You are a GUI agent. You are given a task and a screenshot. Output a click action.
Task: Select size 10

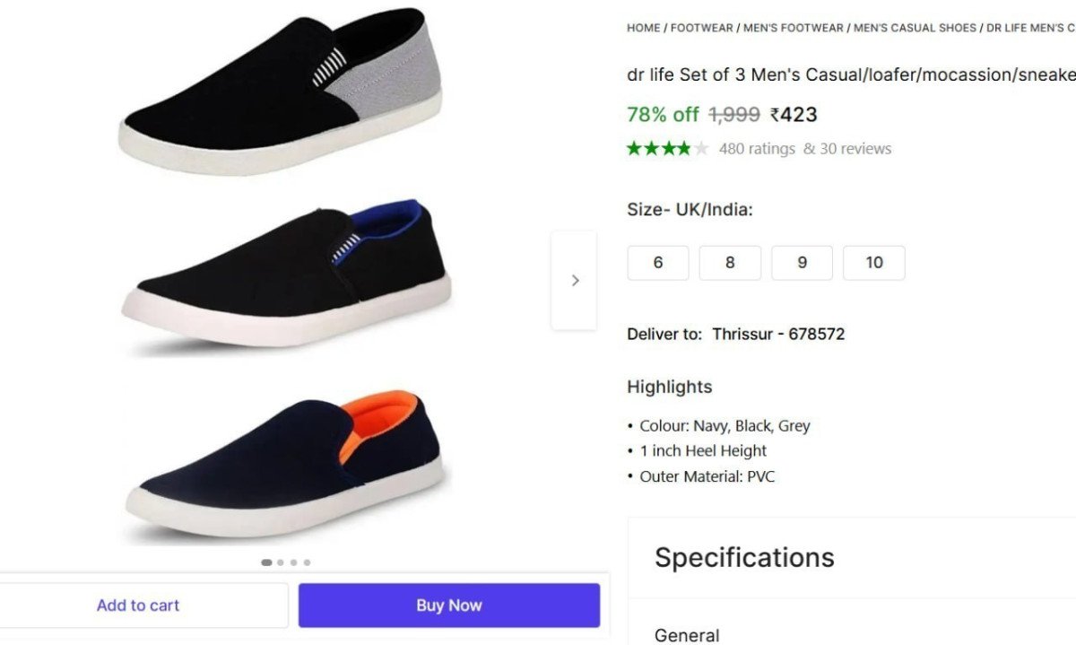874,263
